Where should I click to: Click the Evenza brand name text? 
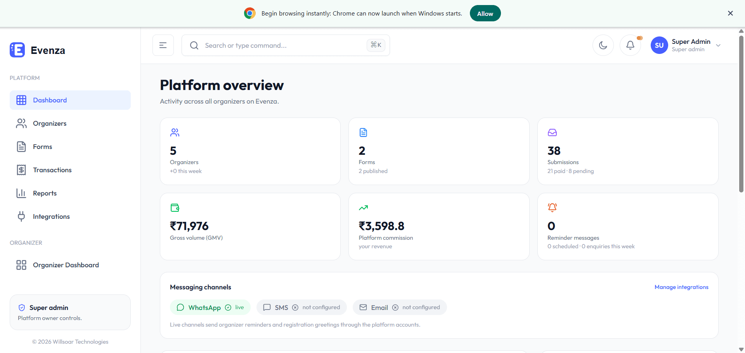point(48,50)
